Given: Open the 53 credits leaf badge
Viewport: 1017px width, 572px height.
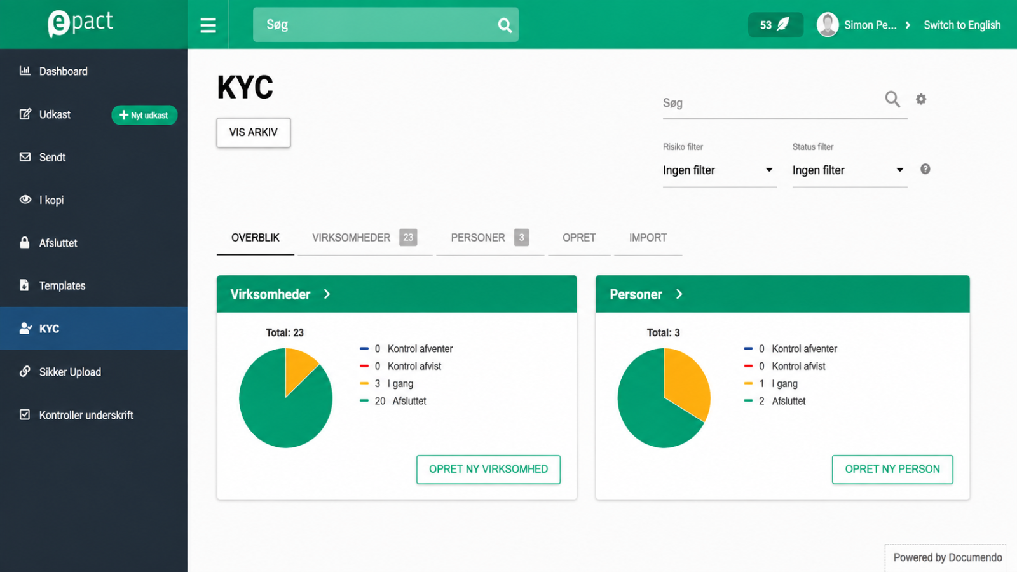Looking at the screenshot, I should coord(775,25).
